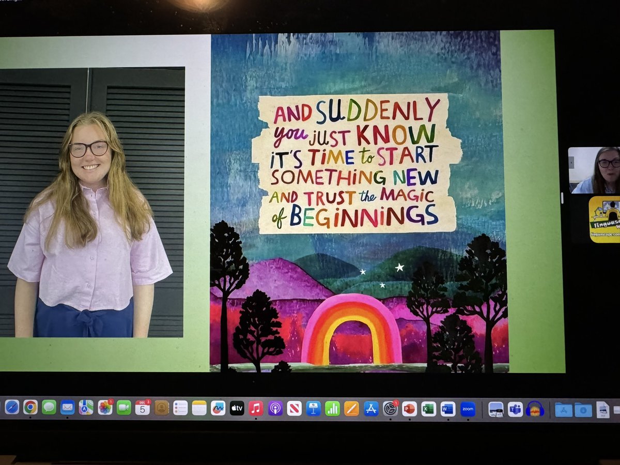Open Numbers from the Dock

(332, 408)
